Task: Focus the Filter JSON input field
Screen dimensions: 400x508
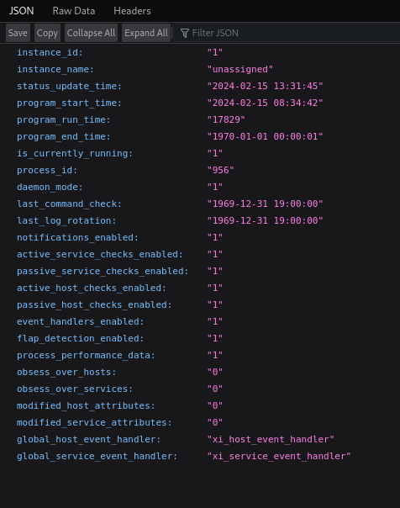Action: [287, 33]
